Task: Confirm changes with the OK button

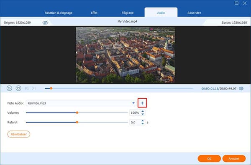Action: [x=209, y=159]
